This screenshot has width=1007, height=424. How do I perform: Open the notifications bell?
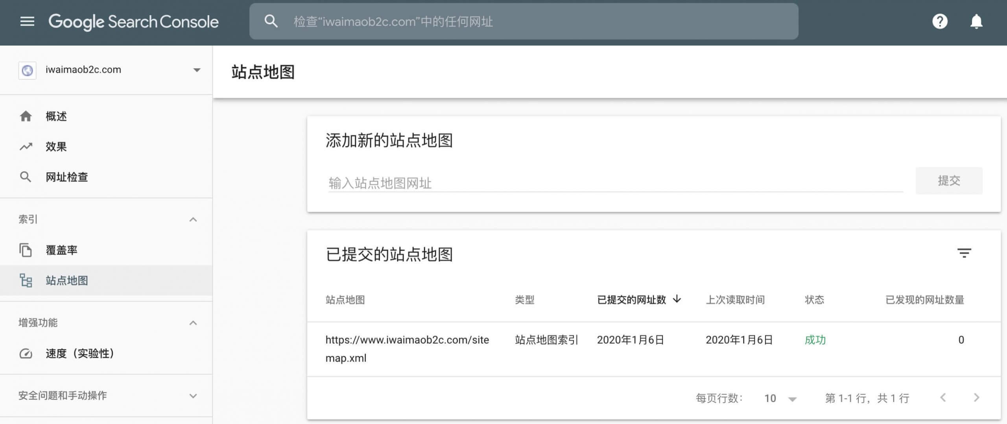(x=976, y=21)
